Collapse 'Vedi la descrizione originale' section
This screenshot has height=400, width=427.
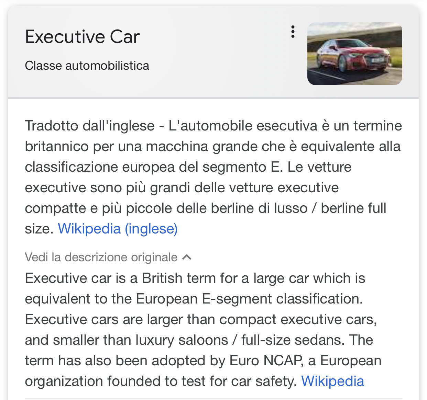click(x=101, y=257)
